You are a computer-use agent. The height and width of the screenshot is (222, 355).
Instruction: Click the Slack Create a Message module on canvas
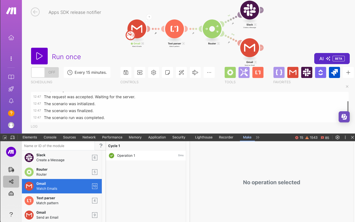point(250,10)
